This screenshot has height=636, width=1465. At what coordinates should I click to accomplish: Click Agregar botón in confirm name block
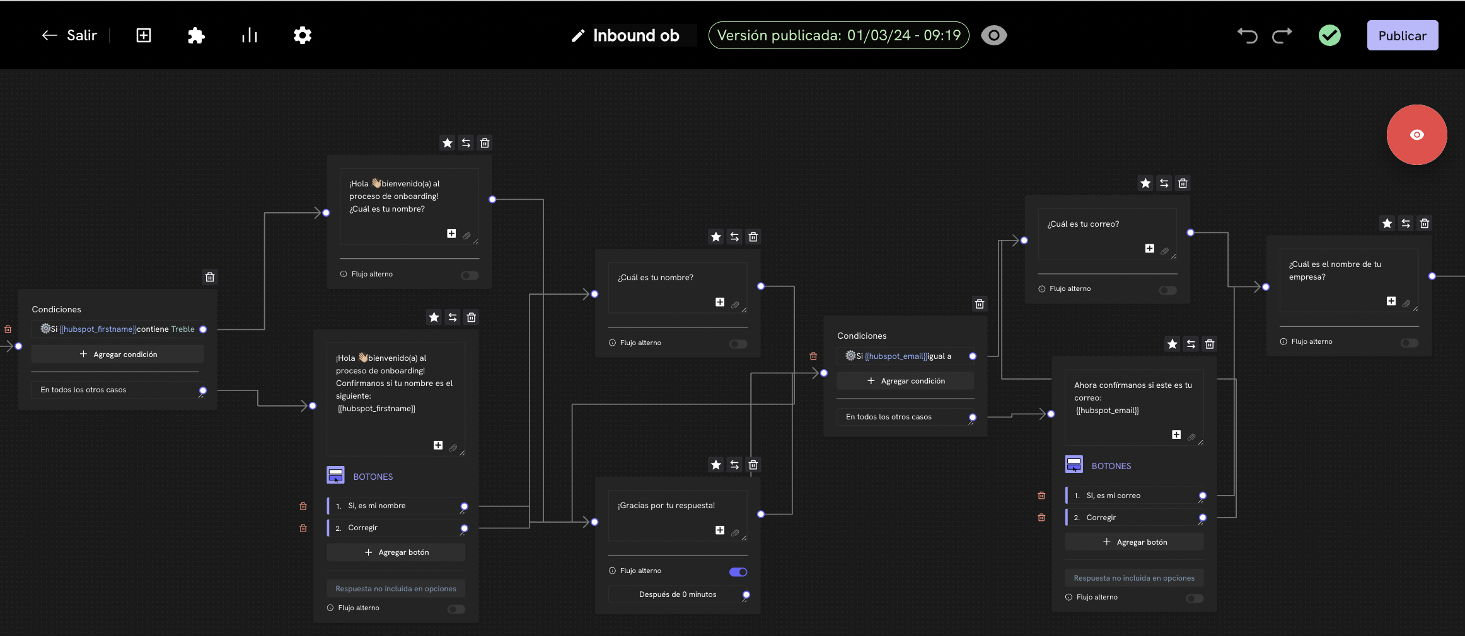coord(396,552)
